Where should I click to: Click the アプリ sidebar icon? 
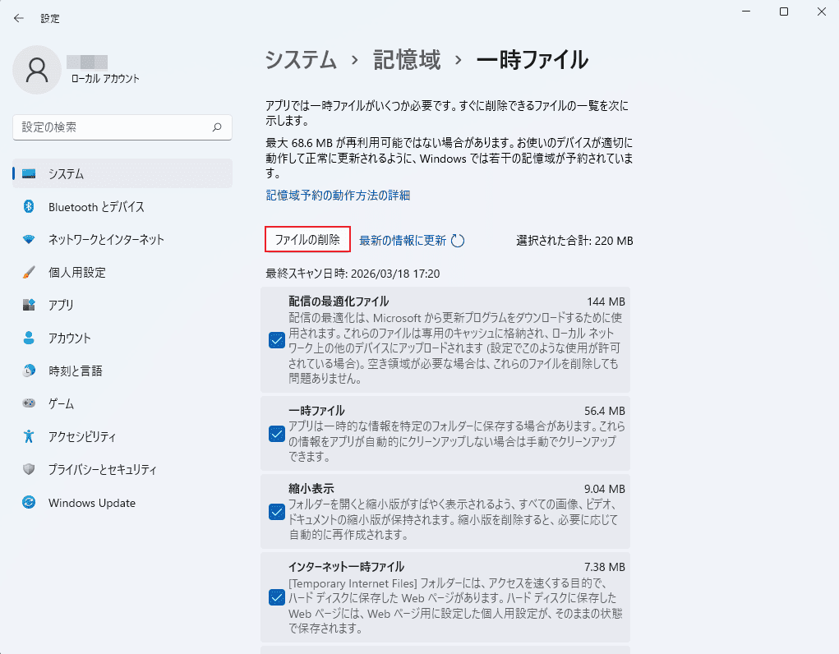click(x=29, y=305)
